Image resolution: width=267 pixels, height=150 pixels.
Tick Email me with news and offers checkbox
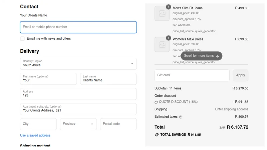pyautogui.click(x=22, y=39)
